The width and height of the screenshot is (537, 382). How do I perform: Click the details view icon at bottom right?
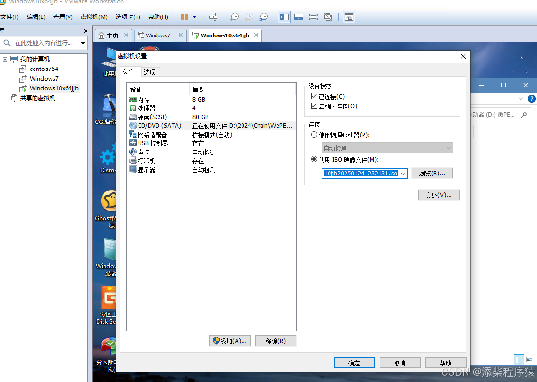[519, 360]
